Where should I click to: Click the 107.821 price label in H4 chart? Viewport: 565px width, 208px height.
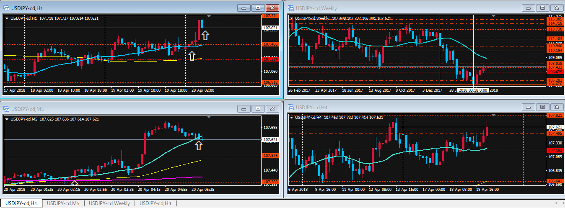click(x=555, y=115)
